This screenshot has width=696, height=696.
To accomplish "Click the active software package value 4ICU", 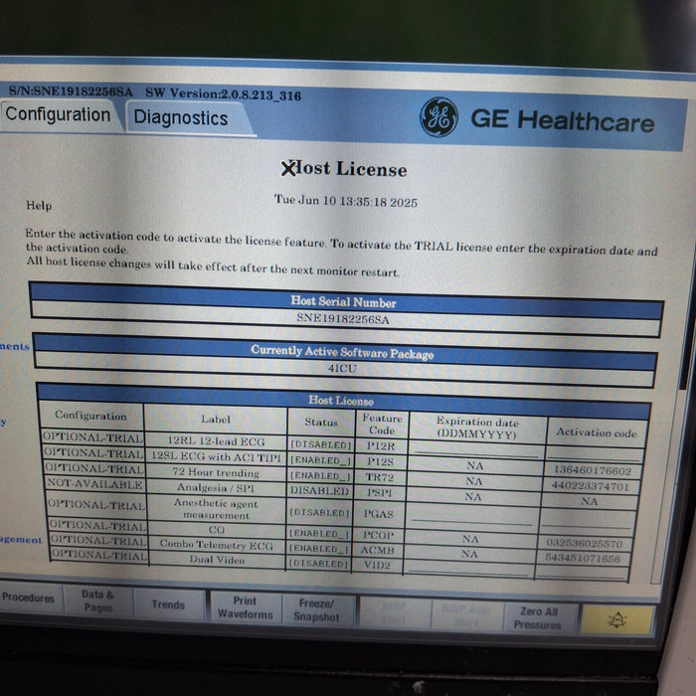I will 342,368.
